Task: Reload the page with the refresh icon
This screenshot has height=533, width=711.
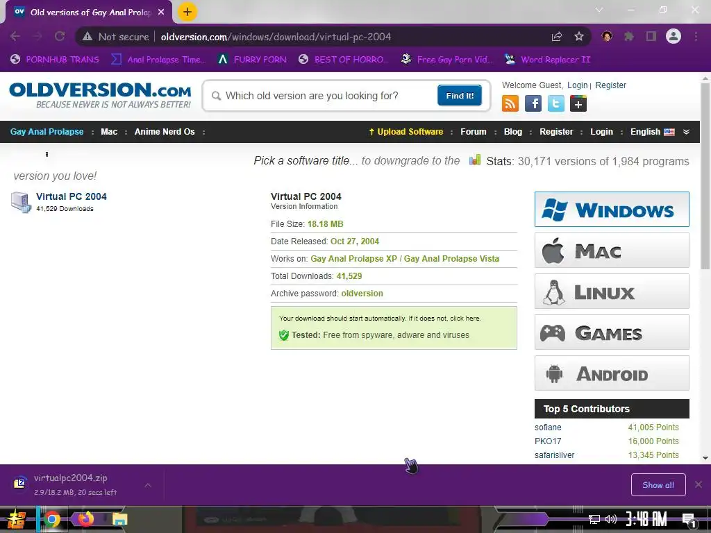Action: (60, 36)
